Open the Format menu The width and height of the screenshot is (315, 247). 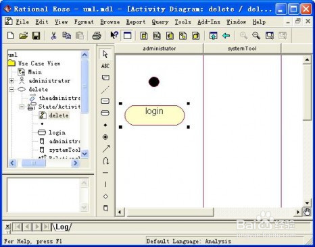tap(84, 22)
